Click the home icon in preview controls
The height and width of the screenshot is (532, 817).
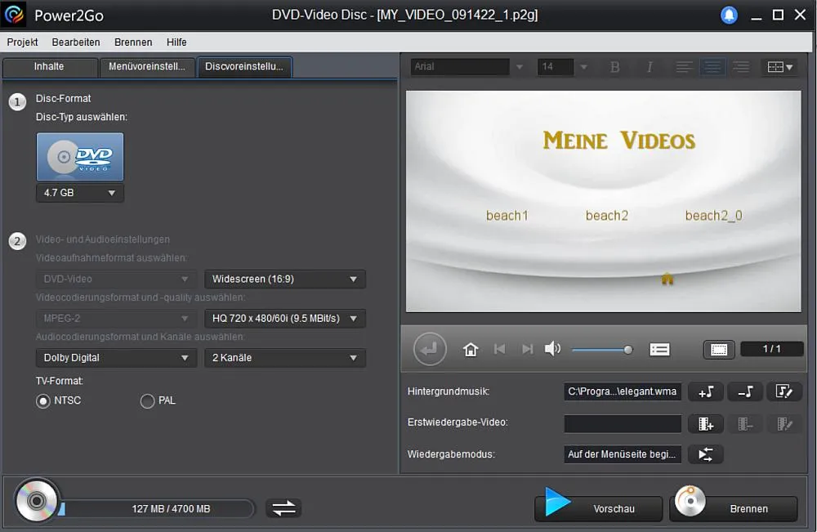(x=471, y=348)
